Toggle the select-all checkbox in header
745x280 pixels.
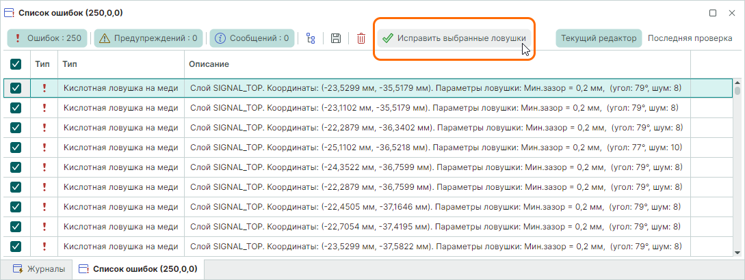(x=16, y=64)
